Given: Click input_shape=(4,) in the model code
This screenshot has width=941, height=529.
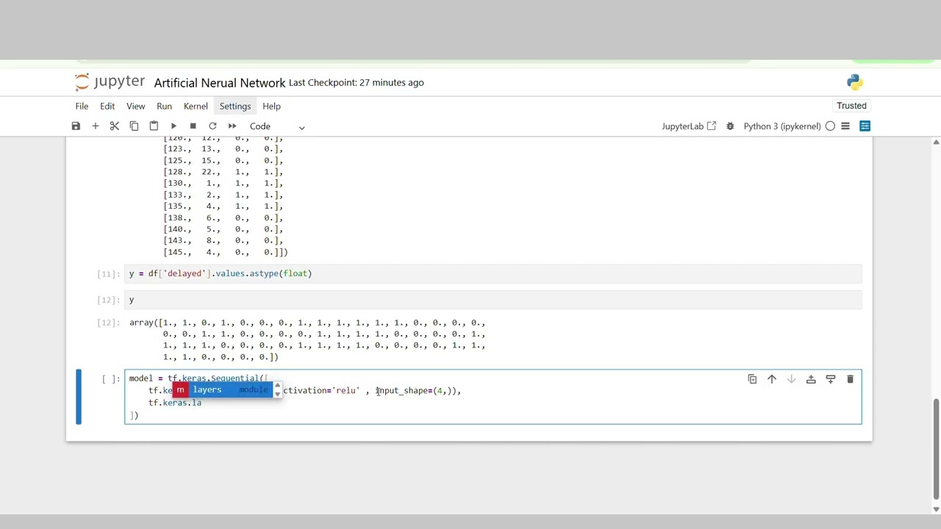Looking at the screenshot, I should click(x=415, y=390).
